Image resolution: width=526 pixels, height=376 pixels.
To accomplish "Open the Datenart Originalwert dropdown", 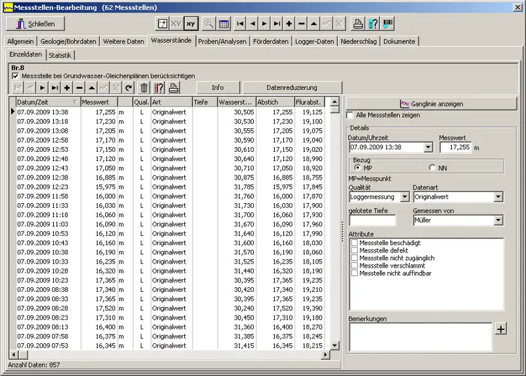I will (498, 197).
